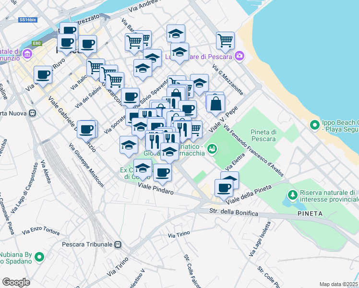
Task: Click the Via Lago di Campotosto label
Action: click(x=24, y=188)
